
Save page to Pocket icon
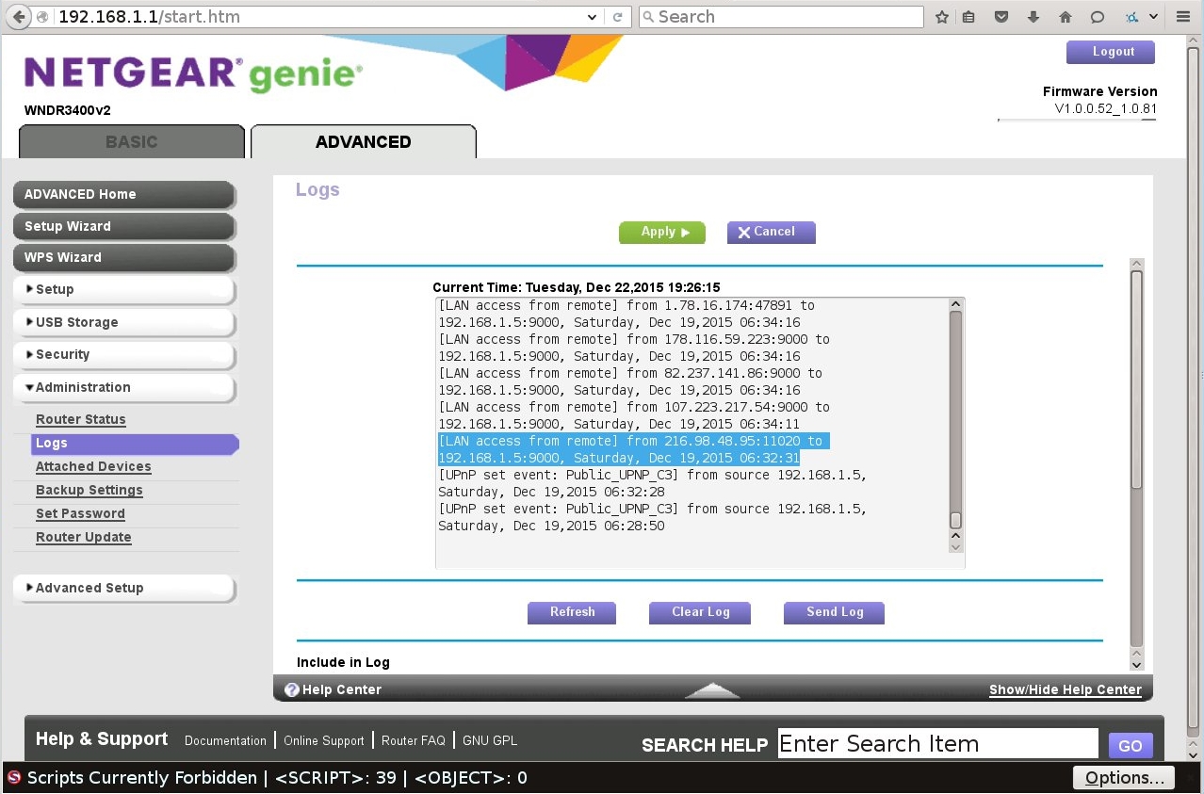(x=1001, y=17)
